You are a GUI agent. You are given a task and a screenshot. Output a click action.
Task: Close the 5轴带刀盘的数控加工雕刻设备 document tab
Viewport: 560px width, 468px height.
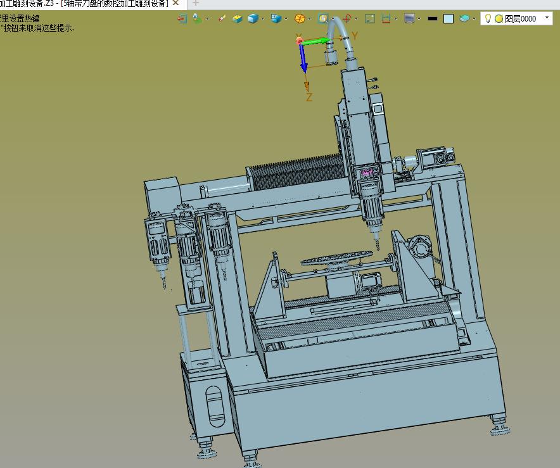pyautogui.click(x=175, y=3)
